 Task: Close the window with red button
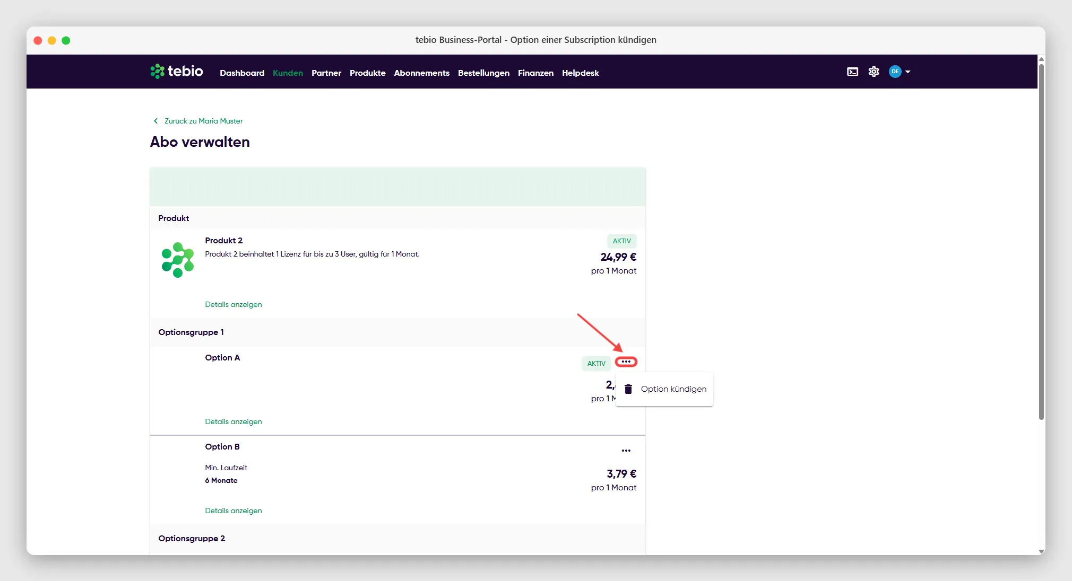(x=38, y=40)
